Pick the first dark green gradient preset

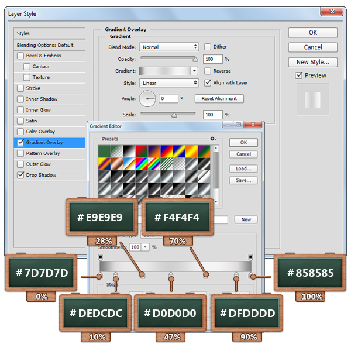click(104, 151)
